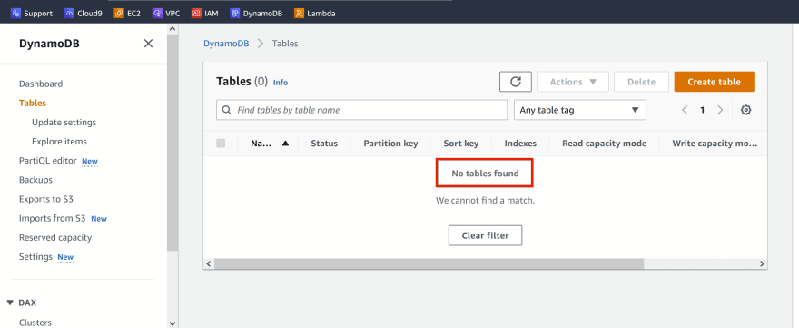Click the Write capacity mode column header

715,144
